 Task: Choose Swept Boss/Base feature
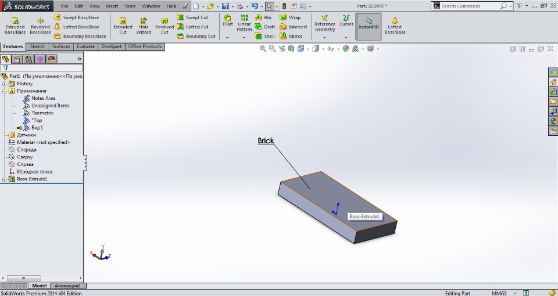click(x=77, y=17)
